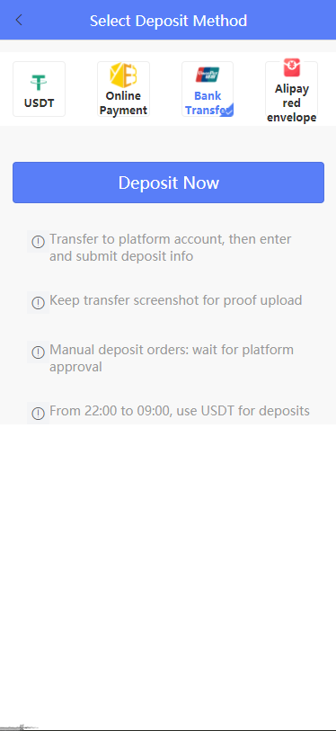The image size is (336, 731).
Task: Click info icon beside USDT hours note
Action: point(38,413)
